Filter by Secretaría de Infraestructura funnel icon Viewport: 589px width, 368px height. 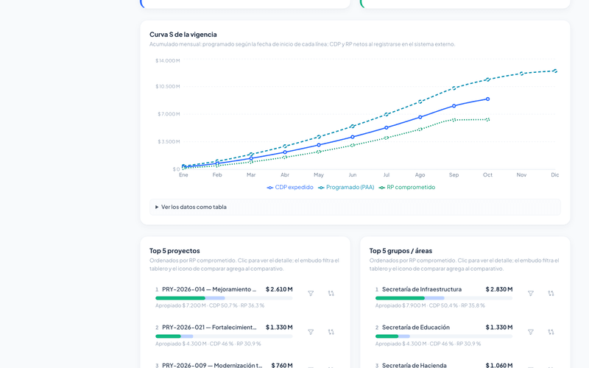pyautogui.click(x=530, y=293)
